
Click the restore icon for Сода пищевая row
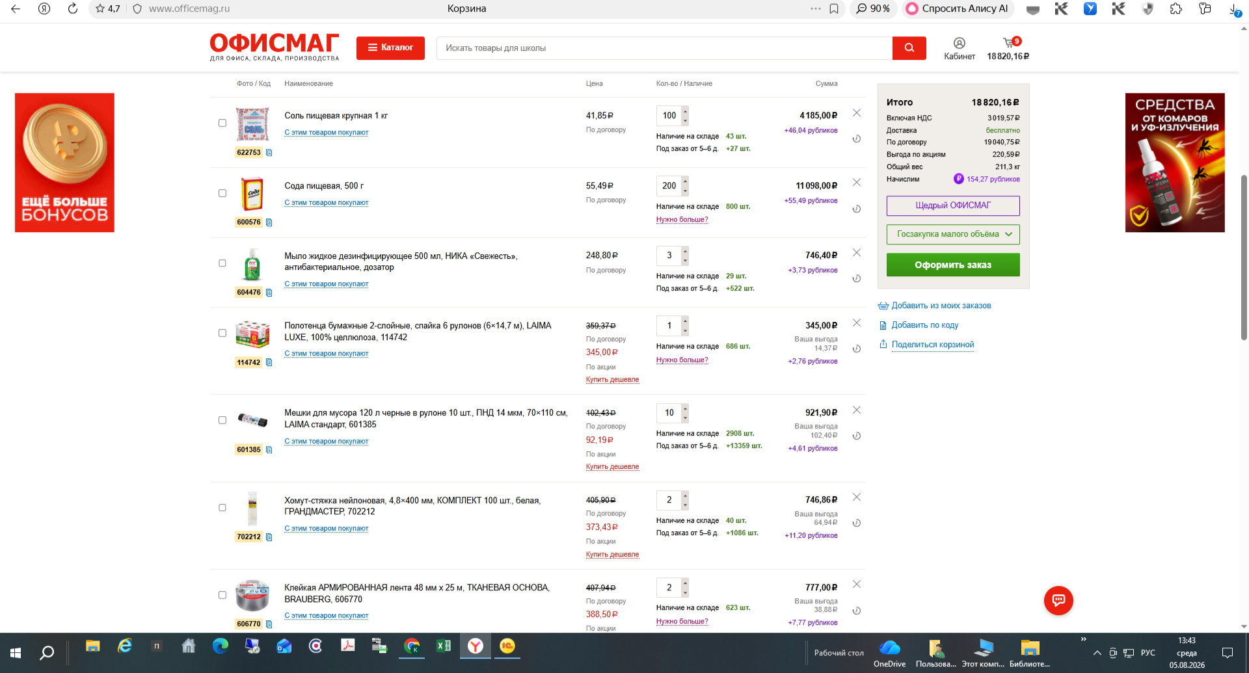[x=857, y=209]
